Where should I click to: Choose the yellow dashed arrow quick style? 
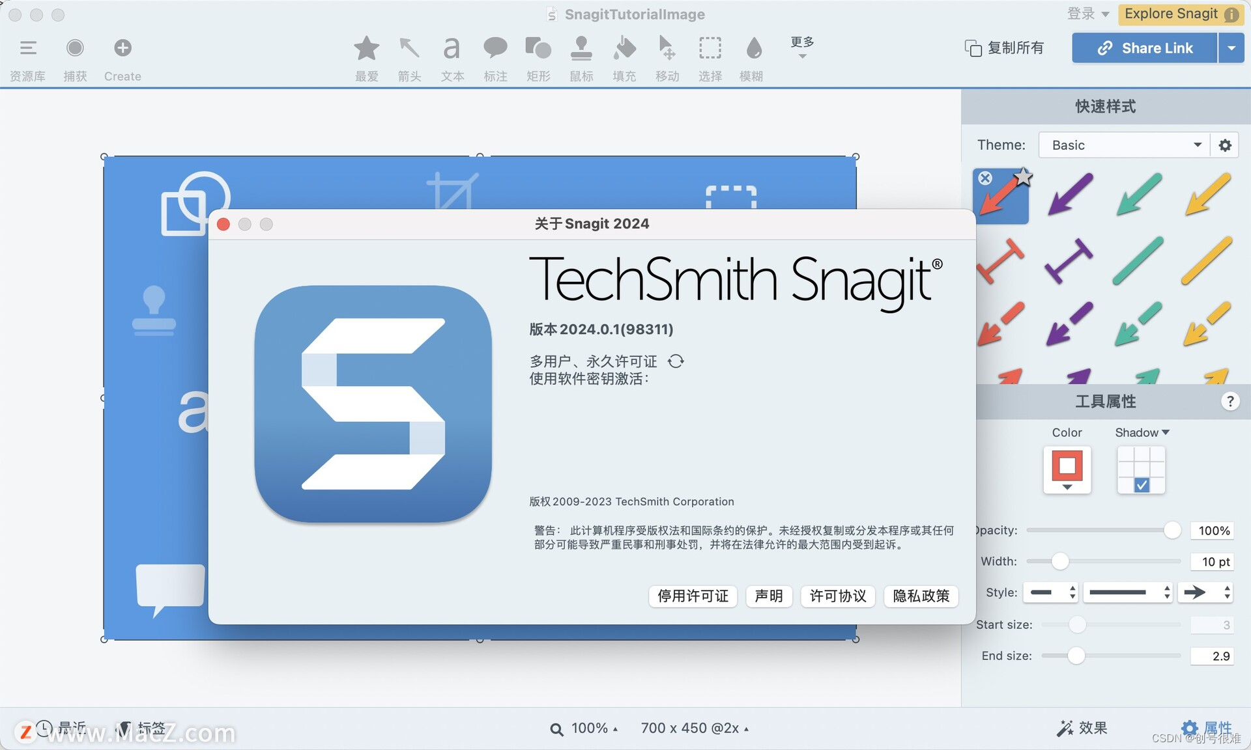[1207, 323]
